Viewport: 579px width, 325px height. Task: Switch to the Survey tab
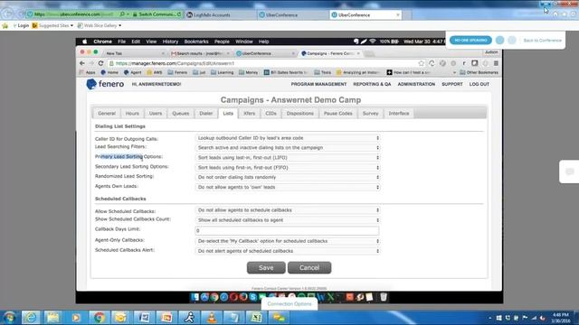(370, 114)
